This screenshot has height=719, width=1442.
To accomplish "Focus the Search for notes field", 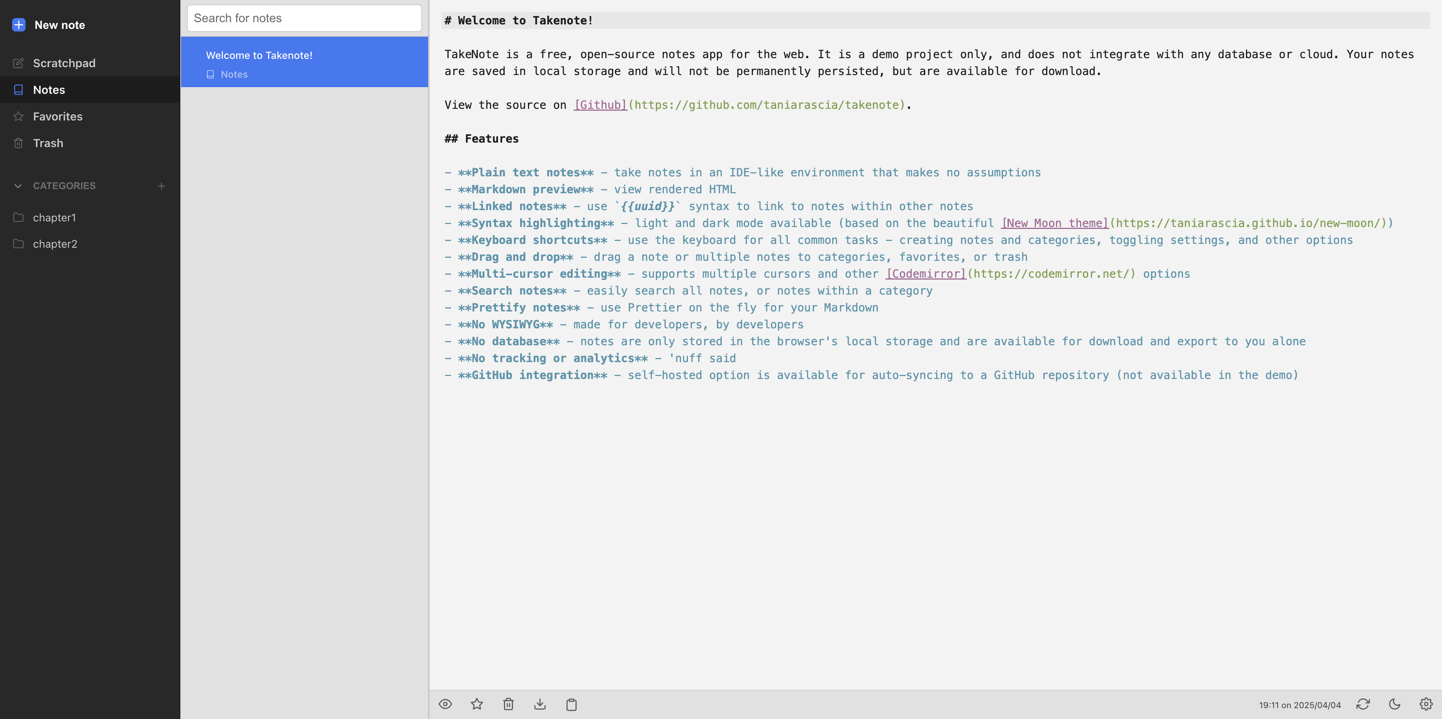I will (304, 18).
